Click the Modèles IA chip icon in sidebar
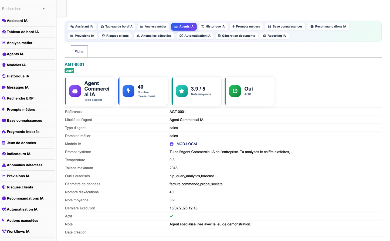 click(x=4, y=65)
